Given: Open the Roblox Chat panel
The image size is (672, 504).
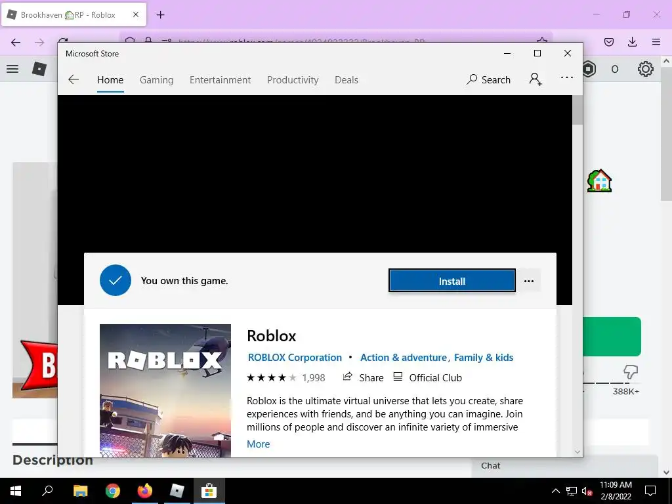Looking at the screenshot, I should pos(565,467).
